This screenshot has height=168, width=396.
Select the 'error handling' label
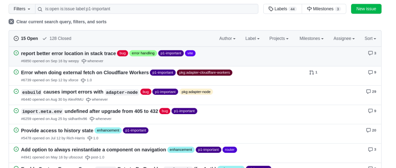(x=143, y=53)
